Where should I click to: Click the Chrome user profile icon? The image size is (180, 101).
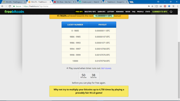[x=158, y=2]
